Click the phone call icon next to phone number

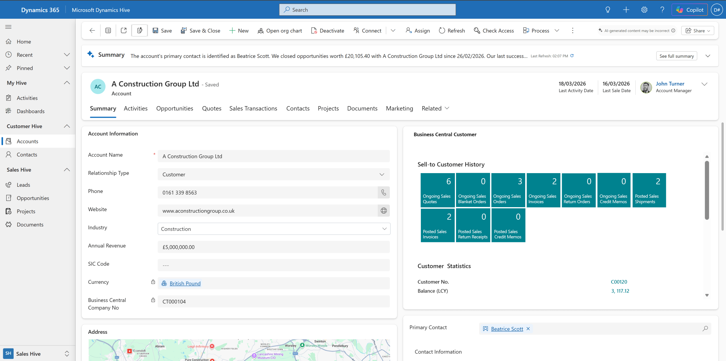(x=383, y=192)
